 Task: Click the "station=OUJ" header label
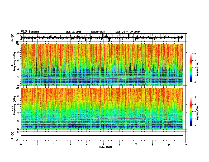tap(98, 32)
